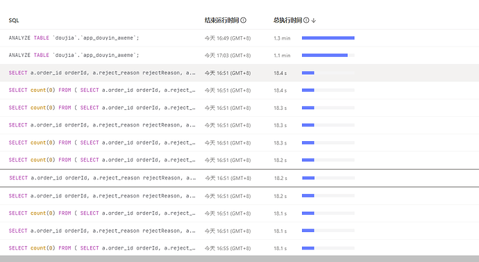
Task: Open the 18.1 s SELECT count(0) statement ended 16:51
Action: pos(102,213)
